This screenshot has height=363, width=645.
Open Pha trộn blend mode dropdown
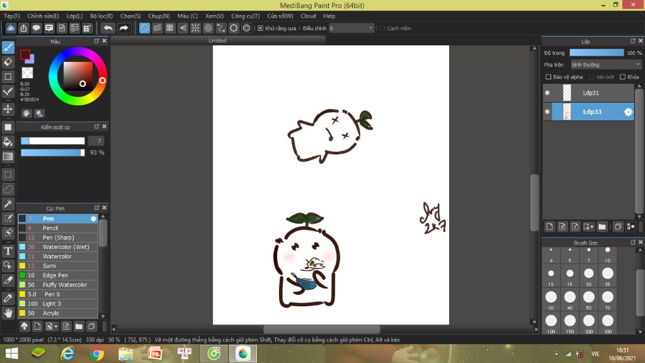coord(606,65)
